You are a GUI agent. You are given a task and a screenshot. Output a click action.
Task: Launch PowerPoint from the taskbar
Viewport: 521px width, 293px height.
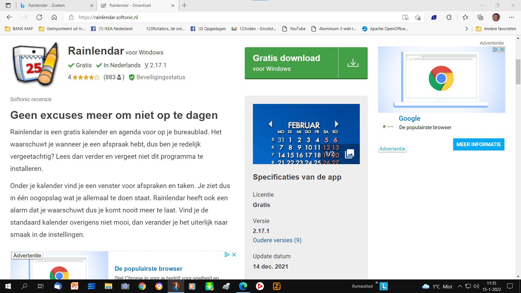coord(75,286)
